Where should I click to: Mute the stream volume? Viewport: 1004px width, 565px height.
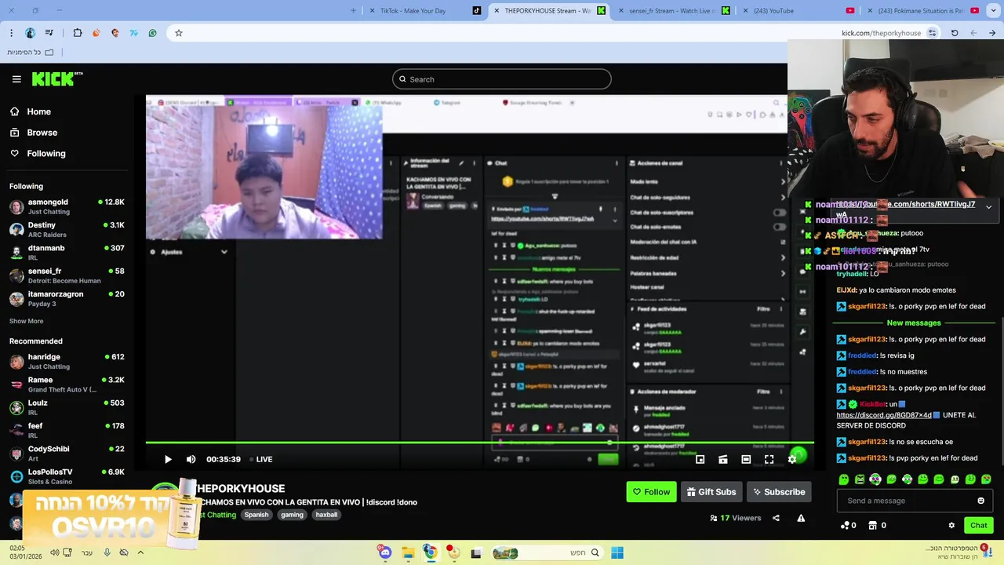191,459
